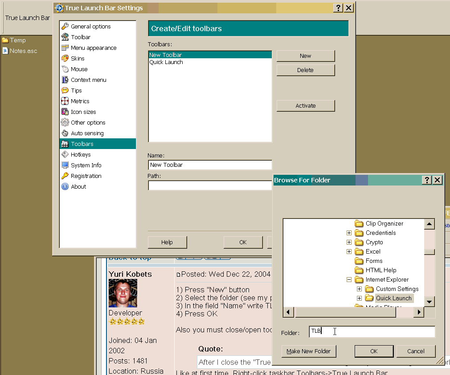Click the About info icon
The width and height of the screenshot is (450, 375).
(65, 186)
